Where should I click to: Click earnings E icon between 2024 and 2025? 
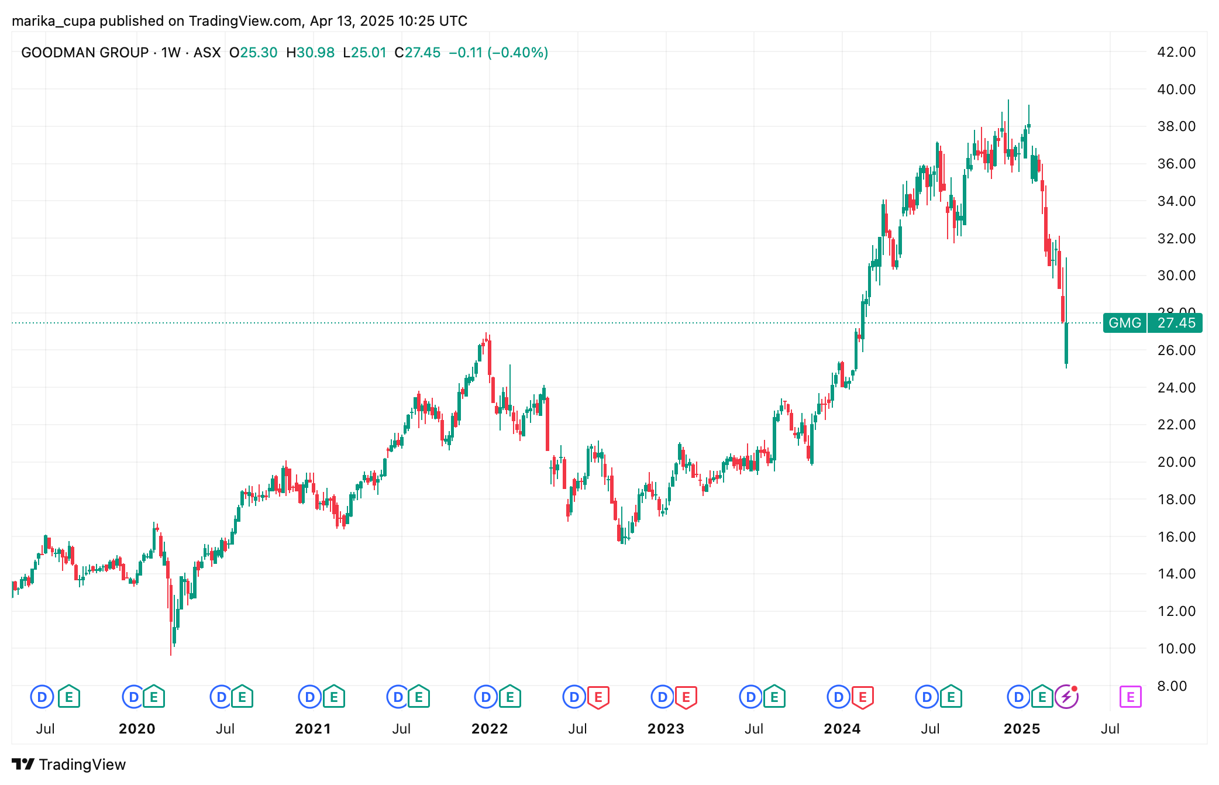coord(951,697)
